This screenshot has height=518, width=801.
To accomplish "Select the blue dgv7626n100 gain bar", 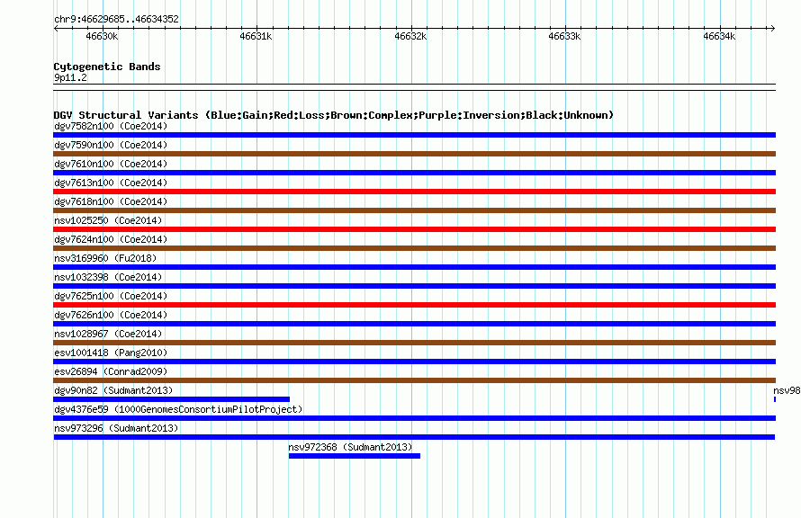I will point(414,324).
